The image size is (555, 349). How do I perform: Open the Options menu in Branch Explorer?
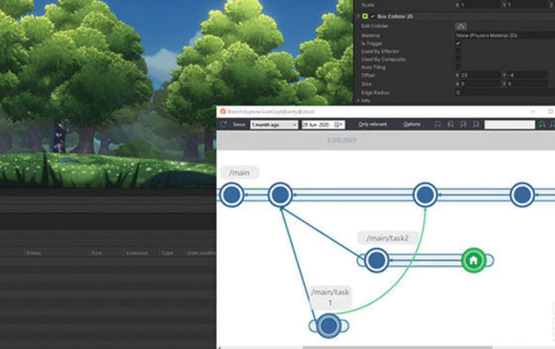tap(412, 124)
